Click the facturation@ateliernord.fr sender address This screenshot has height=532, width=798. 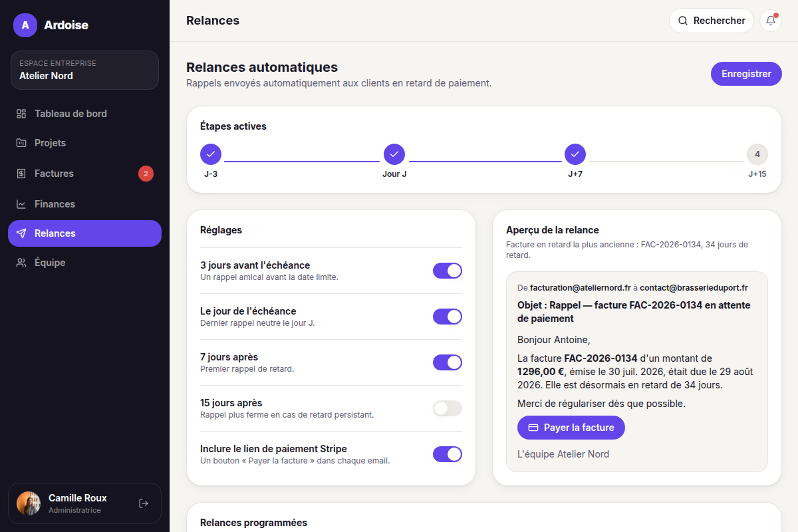click(580, 288)
